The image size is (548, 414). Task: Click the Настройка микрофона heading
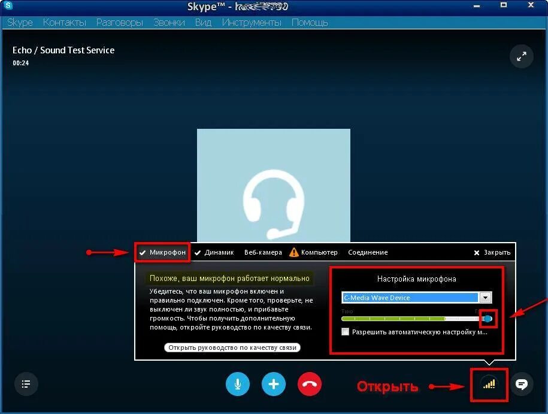[417, 279]
